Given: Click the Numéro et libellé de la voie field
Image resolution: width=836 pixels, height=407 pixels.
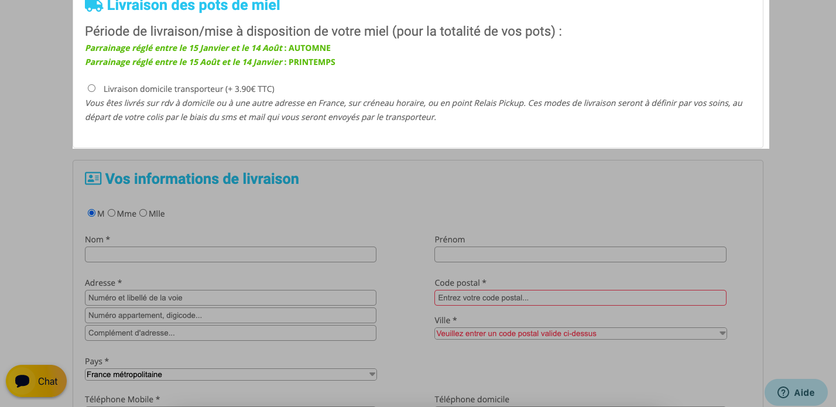Looking at the screenshot, I should click(231, 297).
